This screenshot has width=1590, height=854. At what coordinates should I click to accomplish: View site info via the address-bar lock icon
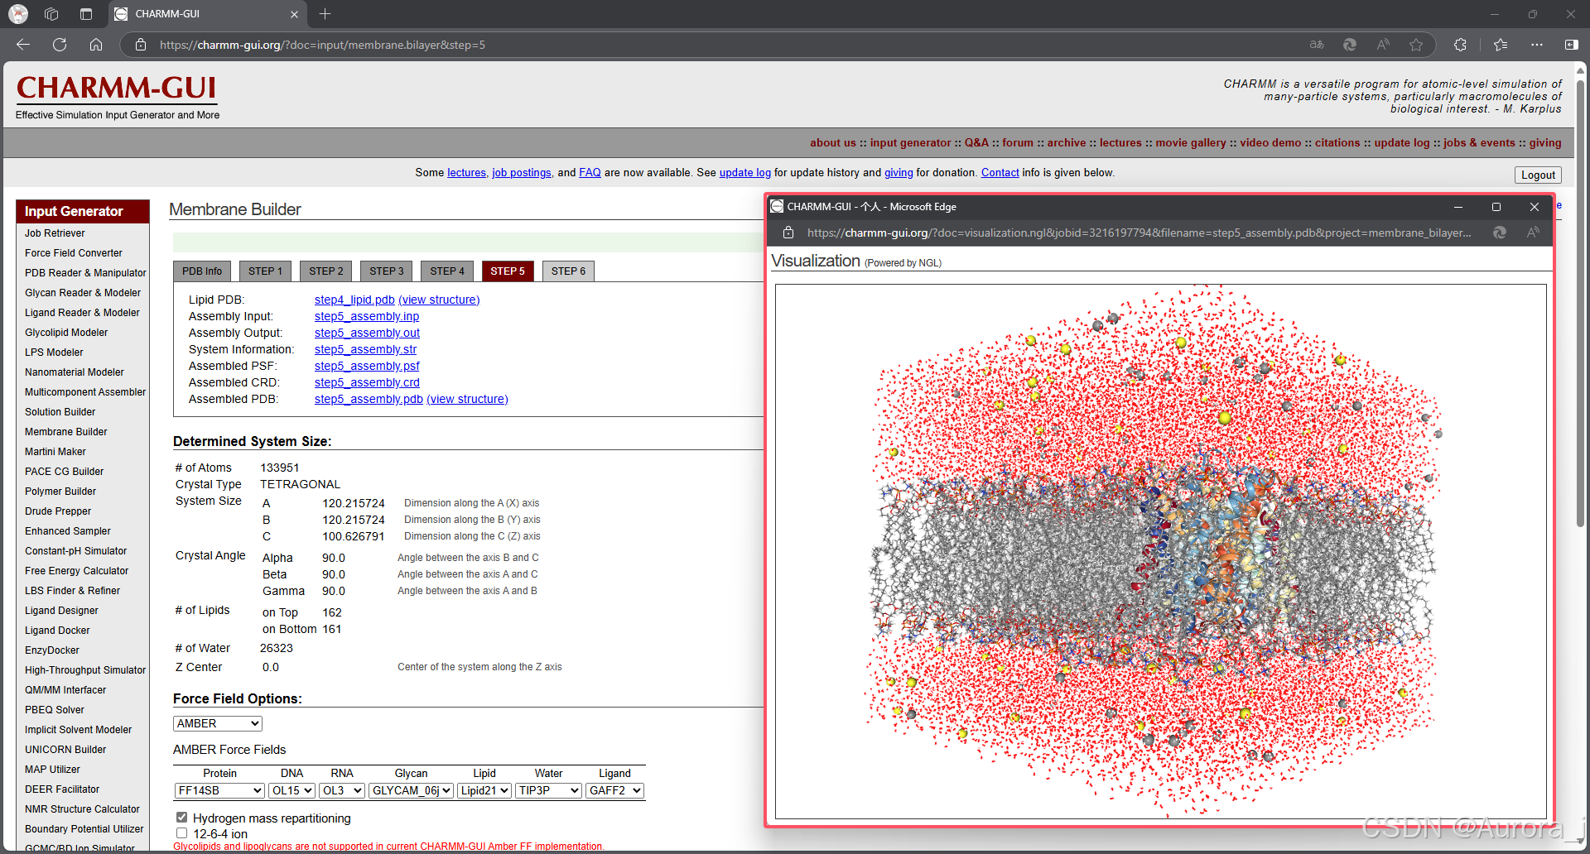(141, 45)
